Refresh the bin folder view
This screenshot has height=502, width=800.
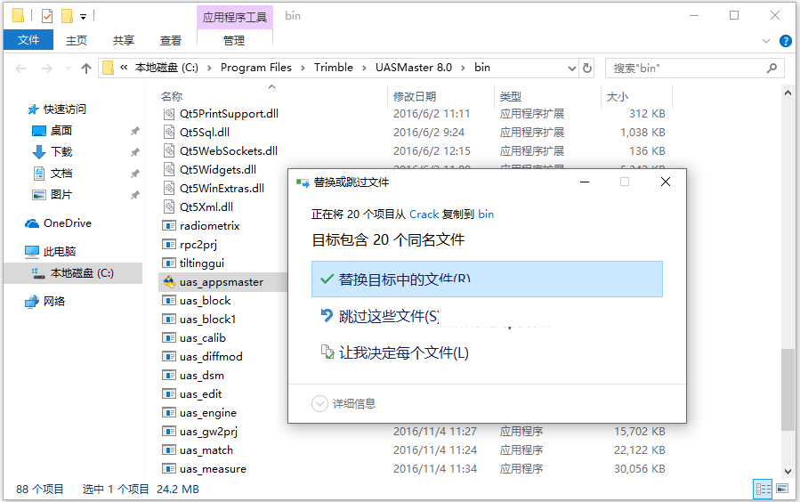[587, 68]
